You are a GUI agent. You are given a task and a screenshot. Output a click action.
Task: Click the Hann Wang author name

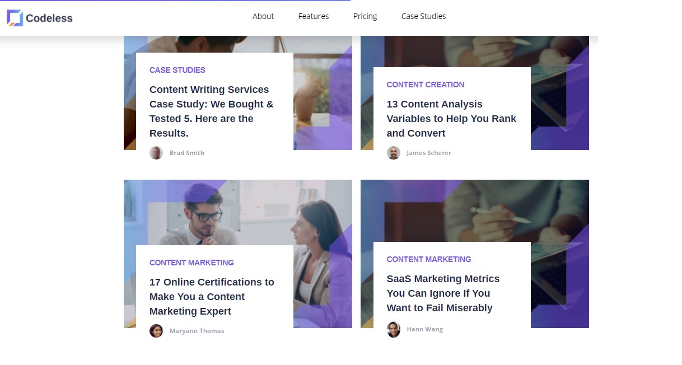(425, 329)
